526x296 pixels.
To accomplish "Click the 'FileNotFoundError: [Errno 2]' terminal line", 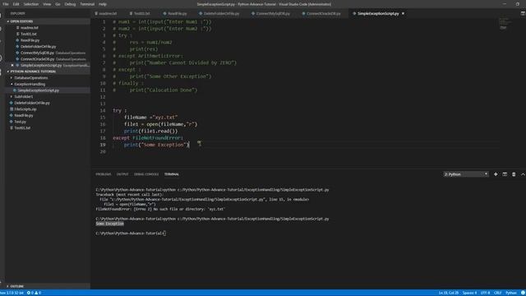I will point(160,209).
